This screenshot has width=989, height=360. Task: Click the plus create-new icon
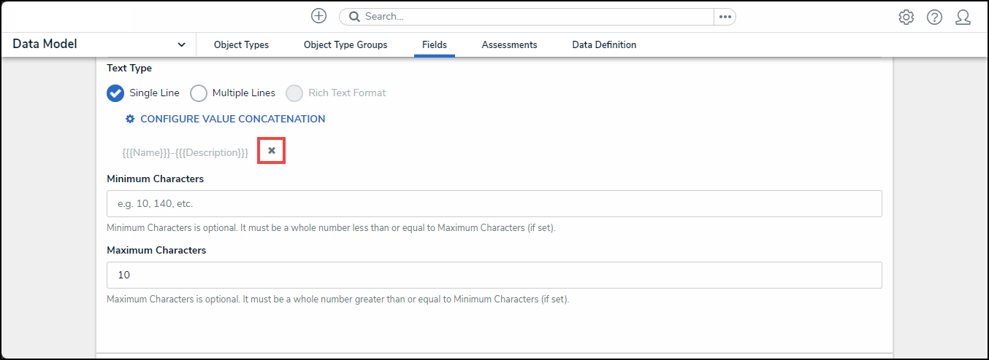coord(318,16)
